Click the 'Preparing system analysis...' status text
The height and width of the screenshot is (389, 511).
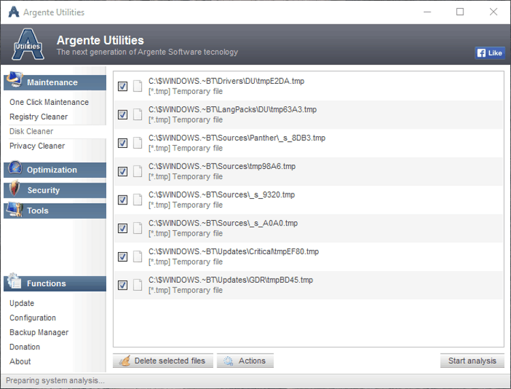point(55,381)
